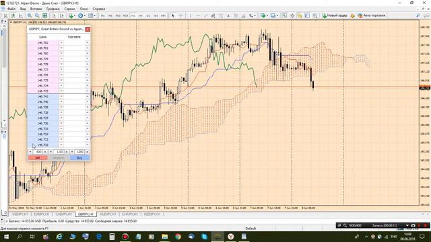
Task: Expand indicators dropdown arrow
Action: coord(75,15)
